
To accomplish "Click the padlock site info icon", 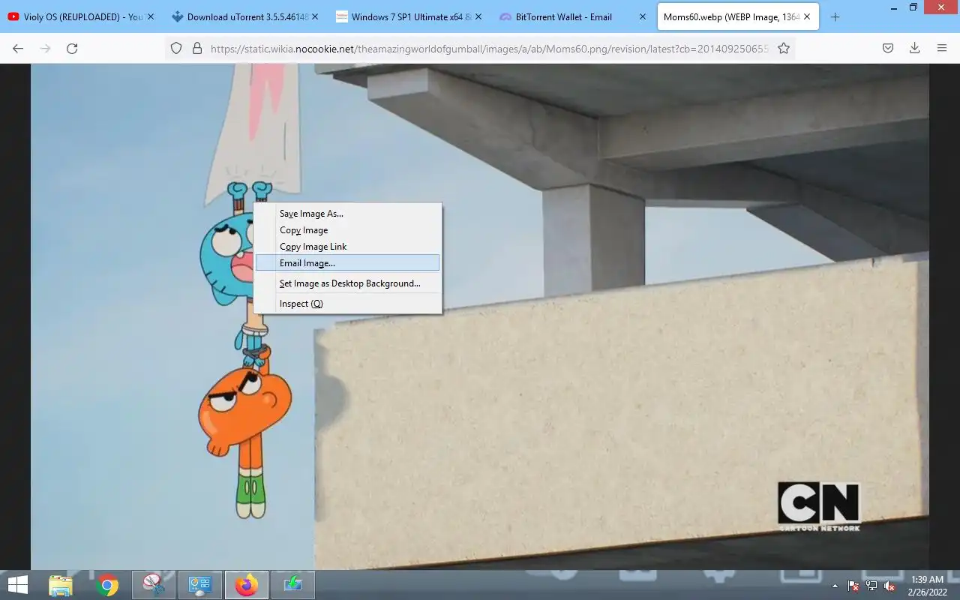I will pyautogui.click(x=197, y=48).
